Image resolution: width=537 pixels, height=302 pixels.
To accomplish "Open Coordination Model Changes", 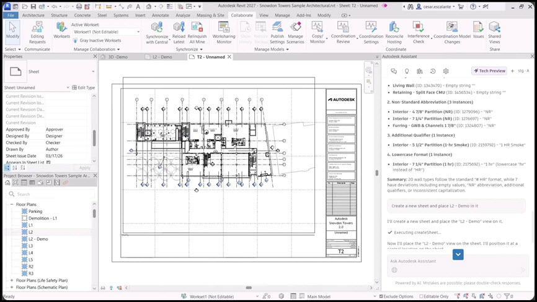I will 452,33.
